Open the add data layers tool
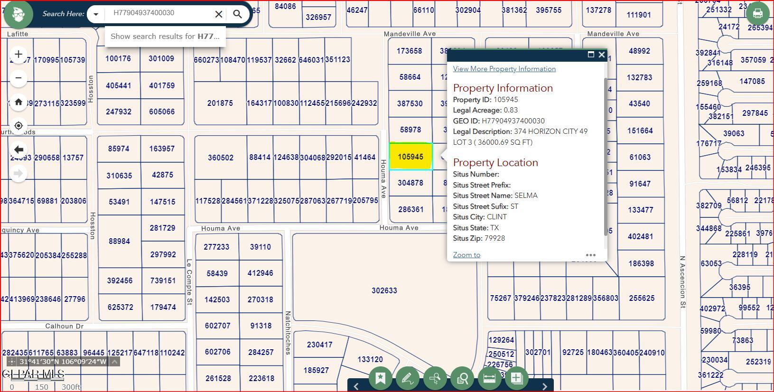 point(516,378)
